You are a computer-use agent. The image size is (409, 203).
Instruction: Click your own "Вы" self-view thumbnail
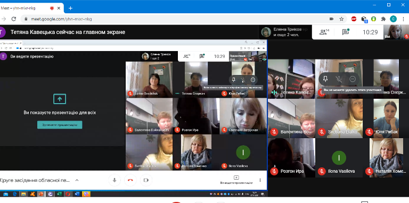click(x=396, y=32)
